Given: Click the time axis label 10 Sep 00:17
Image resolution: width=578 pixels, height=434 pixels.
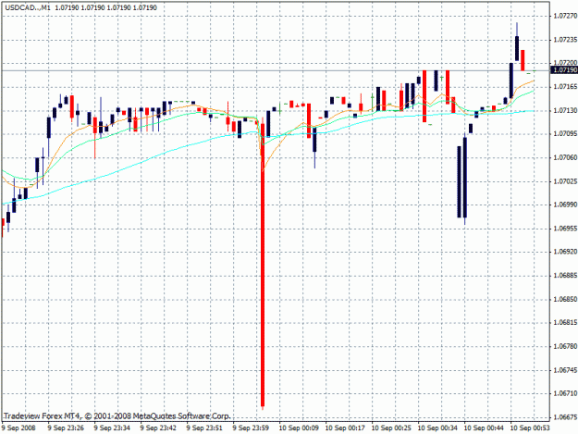Looking at the screenshot, I should pos(345,428).
